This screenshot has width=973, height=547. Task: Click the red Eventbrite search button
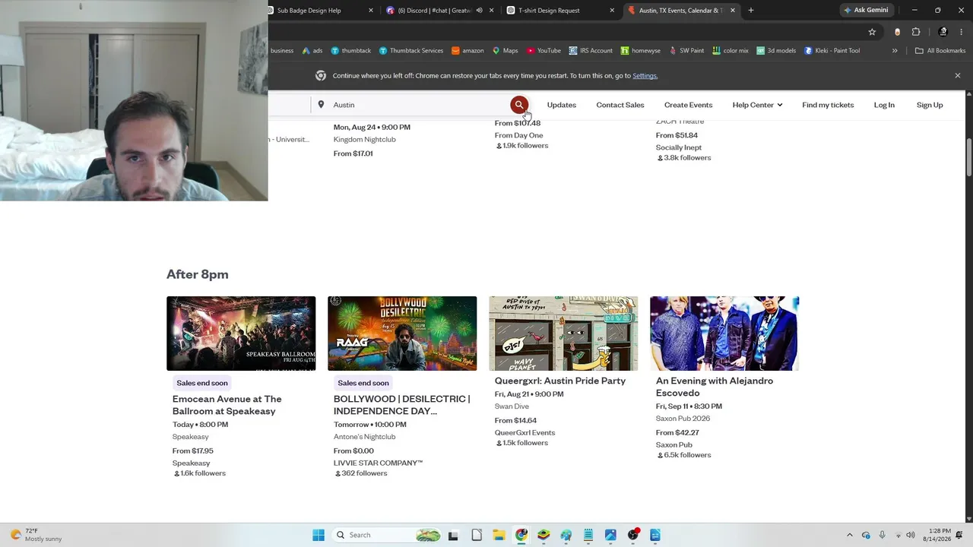coord(519,105)
